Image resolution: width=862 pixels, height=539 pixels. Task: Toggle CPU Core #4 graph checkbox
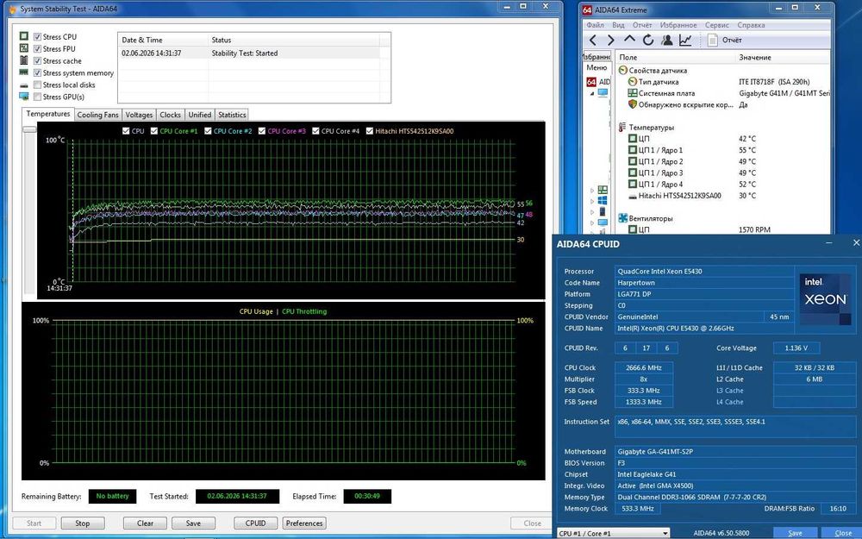point(316,131)
